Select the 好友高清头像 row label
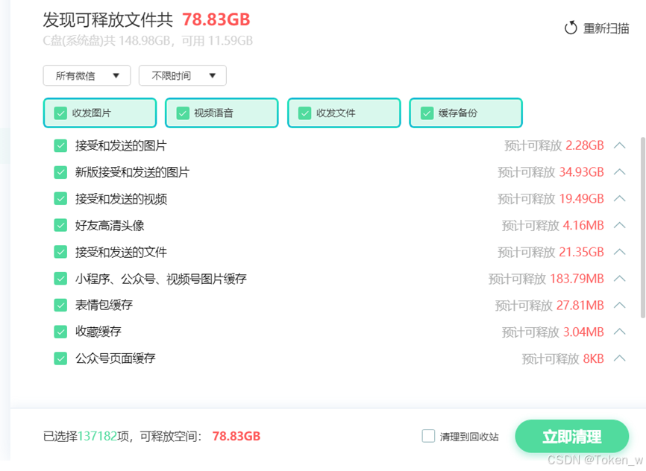The image size is (646, 471). 110,225
